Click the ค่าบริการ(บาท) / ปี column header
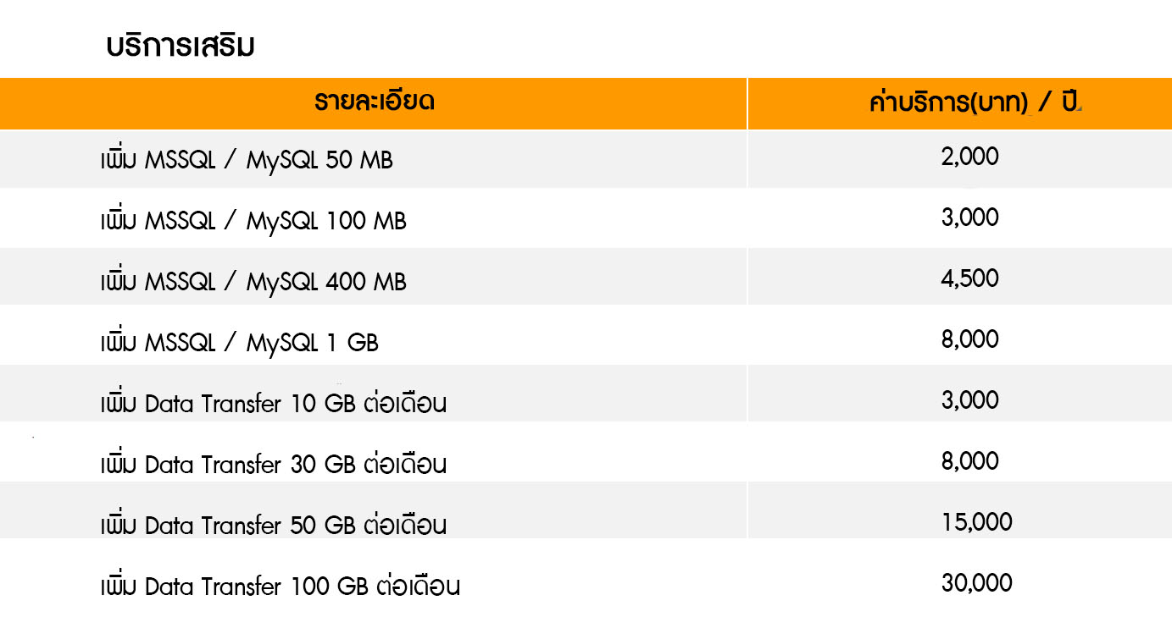 [975, 103]
